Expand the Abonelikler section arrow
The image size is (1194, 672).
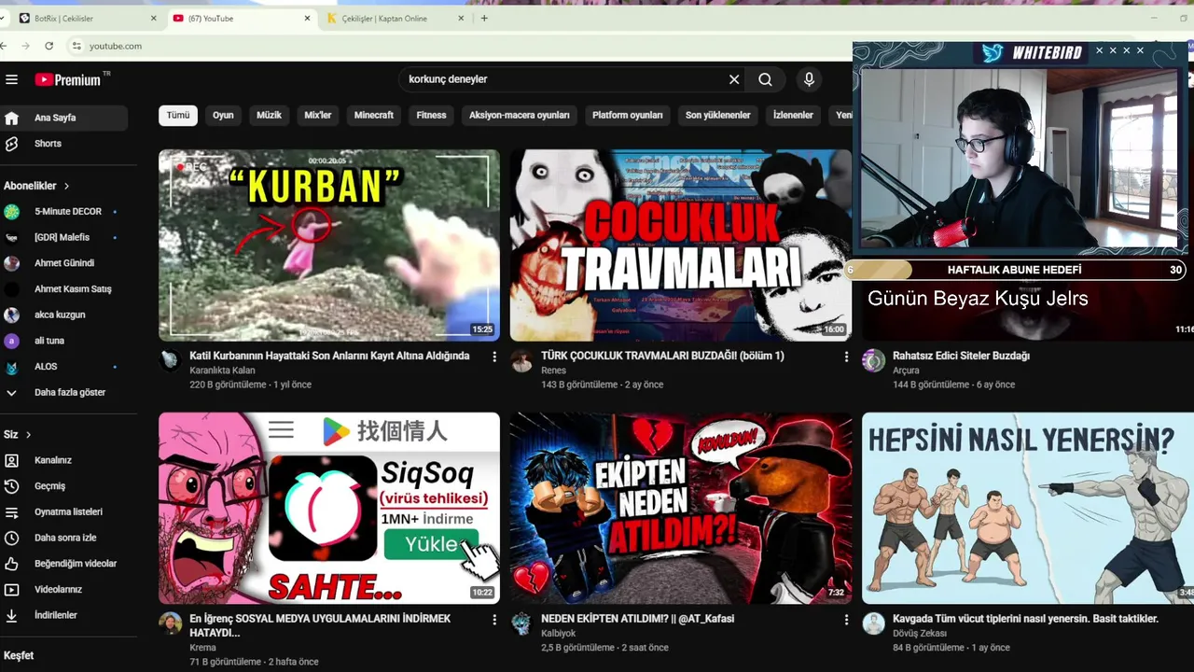66,186
